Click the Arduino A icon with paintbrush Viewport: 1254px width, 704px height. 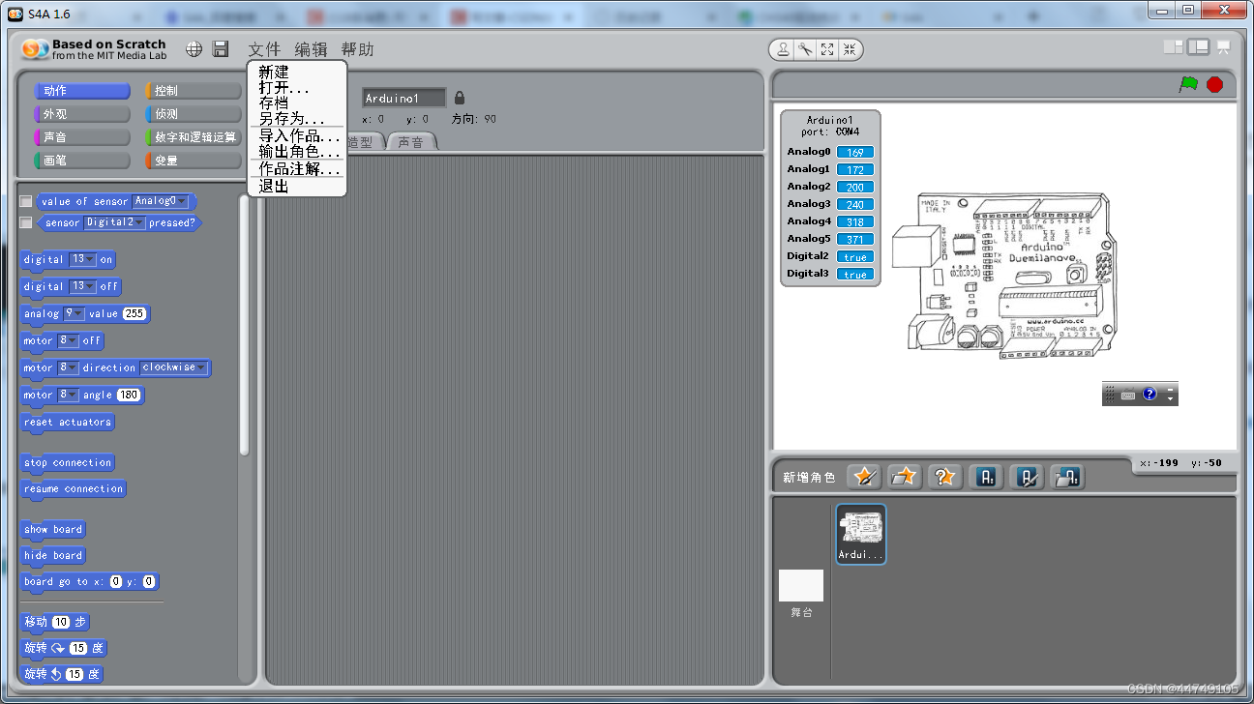click(x=1027, y=477)
